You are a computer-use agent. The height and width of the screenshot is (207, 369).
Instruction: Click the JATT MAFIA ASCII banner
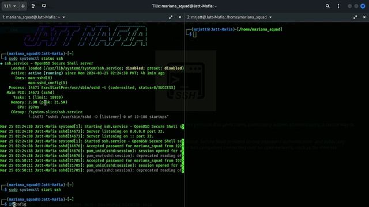coord(85,36)
